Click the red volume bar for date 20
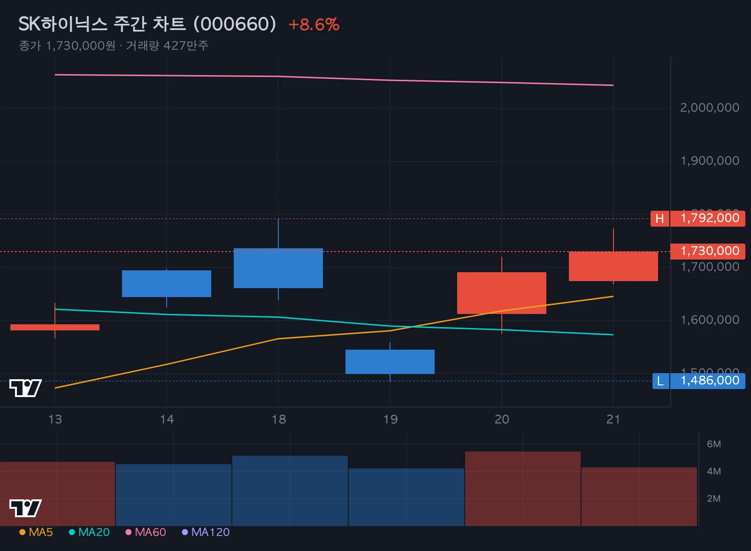 click(x=523, y=489)
